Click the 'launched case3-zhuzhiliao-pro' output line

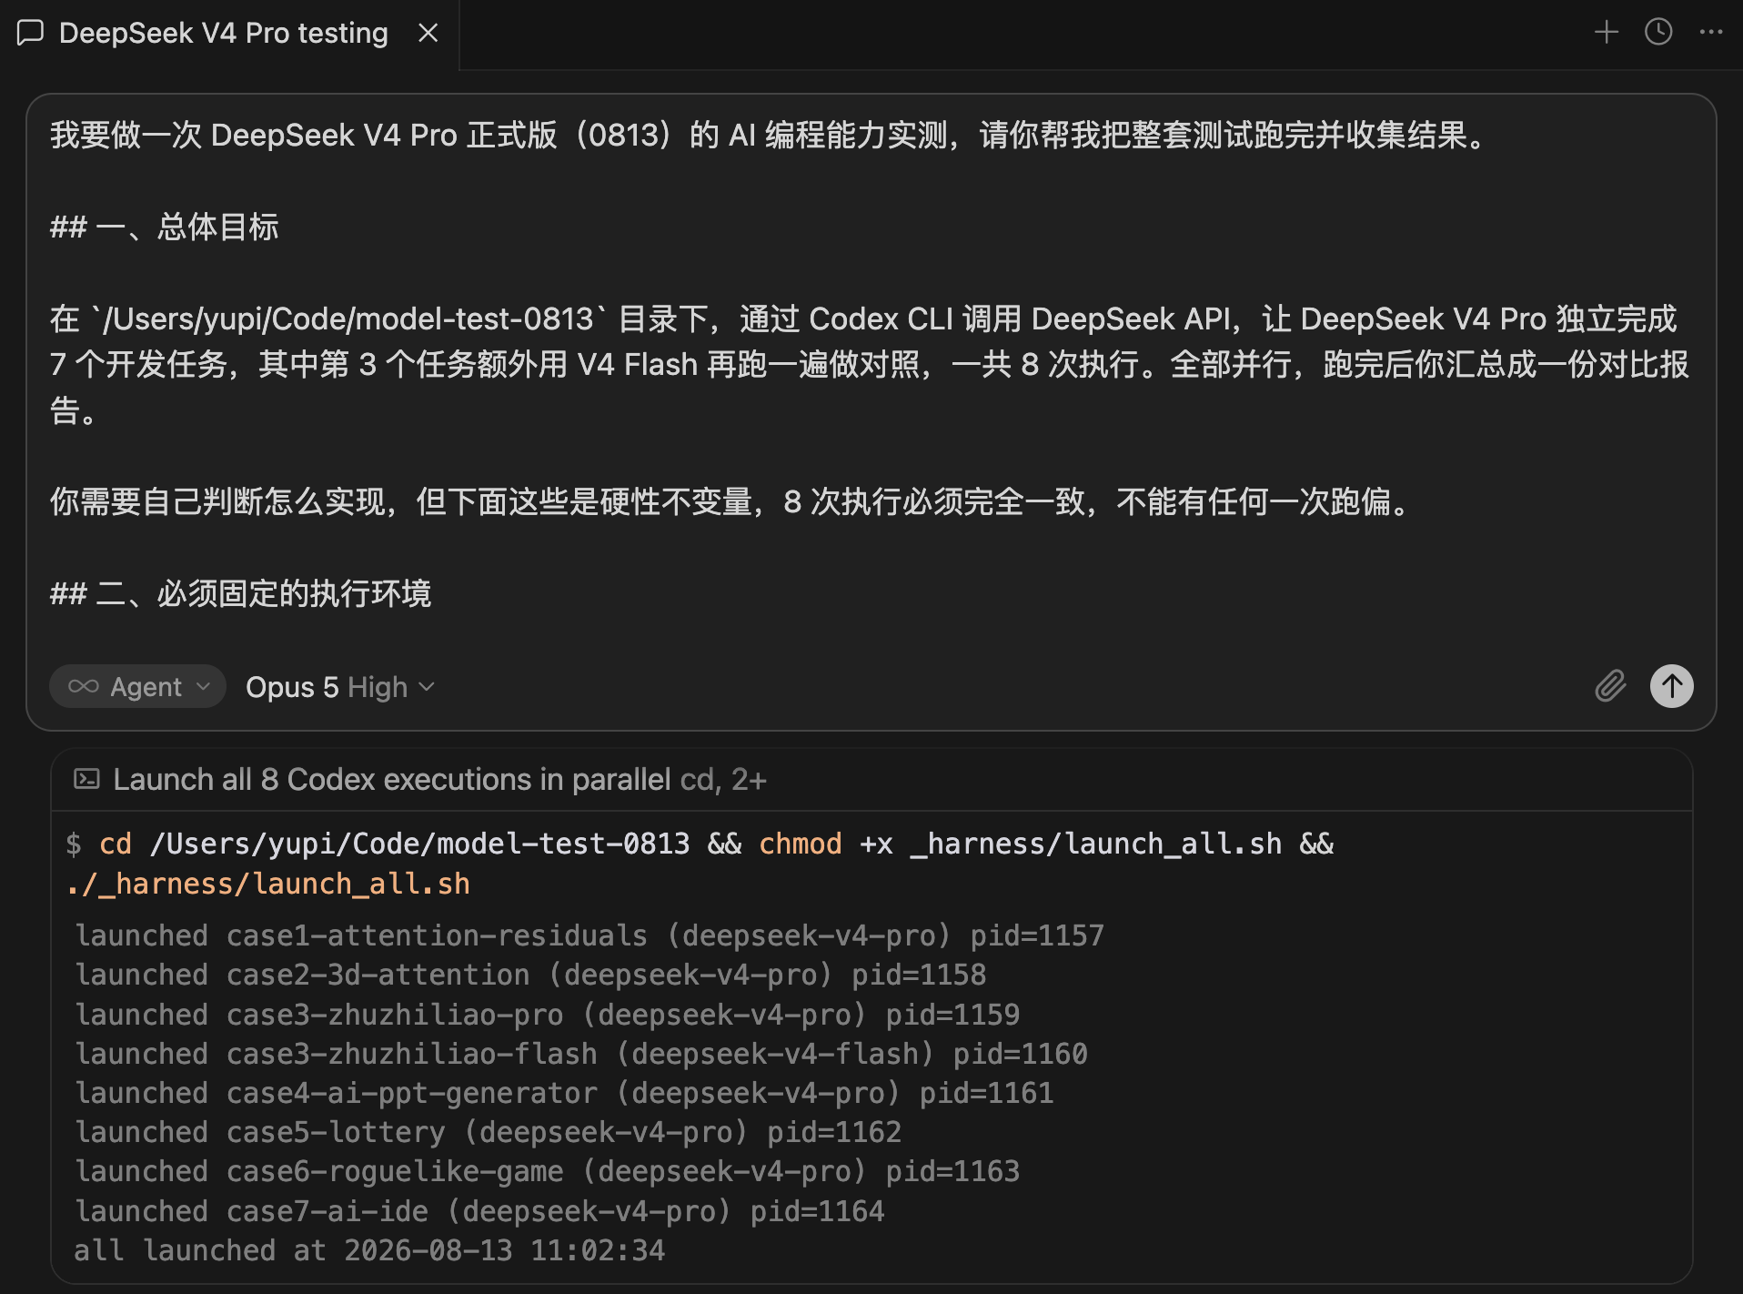click(548, 1015)
